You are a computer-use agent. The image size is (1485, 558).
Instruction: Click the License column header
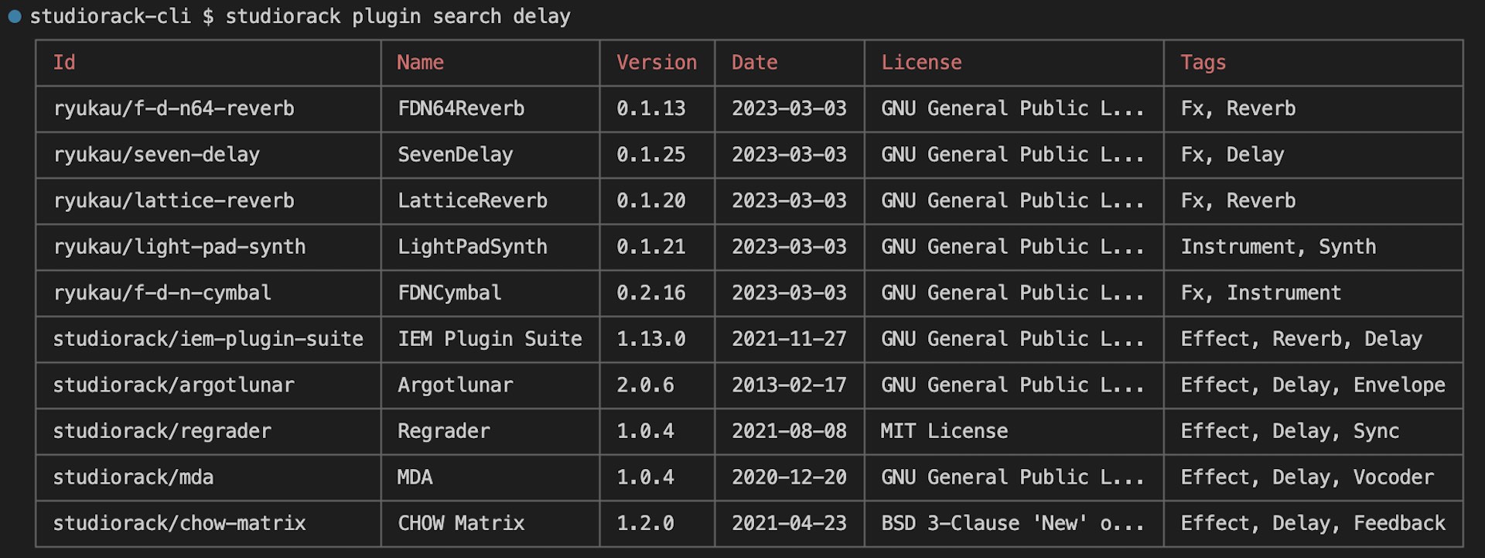921,63
